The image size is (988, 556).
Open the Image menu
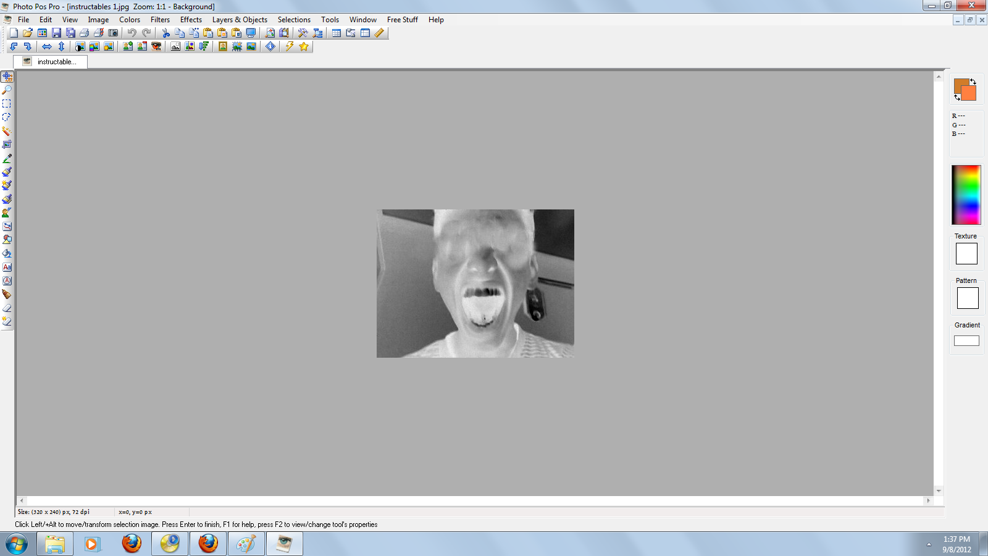[x=98, y=20]
